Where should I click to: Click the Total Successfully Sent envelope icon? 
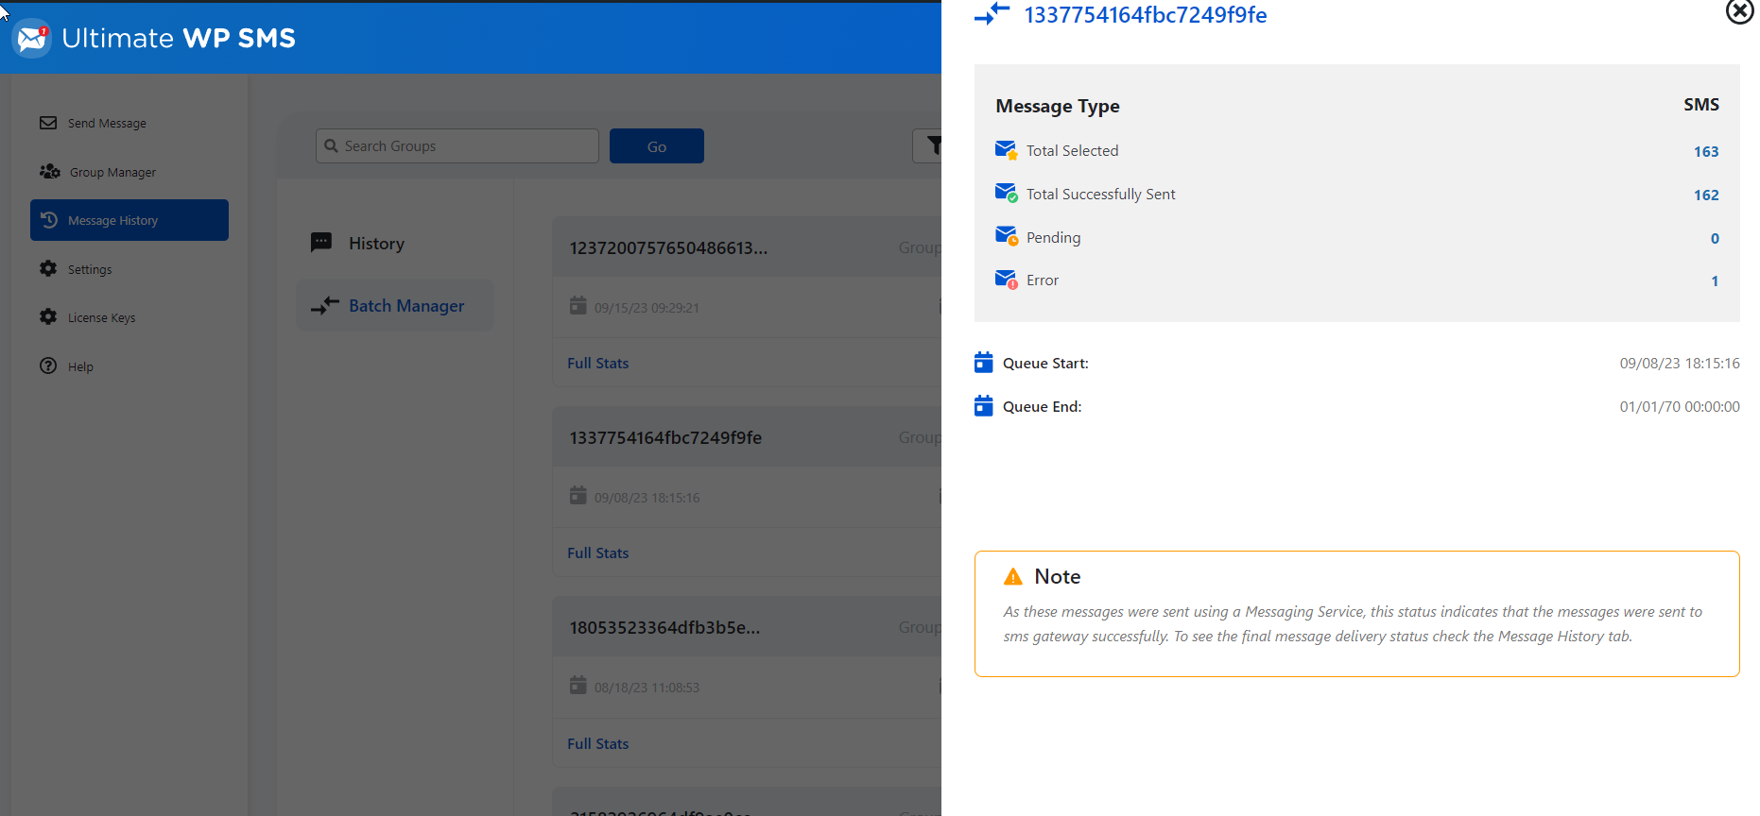(1006, 193)
